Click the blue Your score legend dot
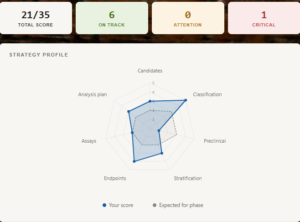This screenshot has width=300, height=222. (x=104, y=205)
